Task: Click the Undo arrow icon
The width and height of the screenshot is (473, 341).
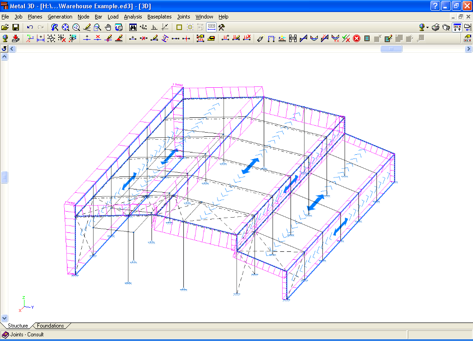Action: click(x=30, y=27)
